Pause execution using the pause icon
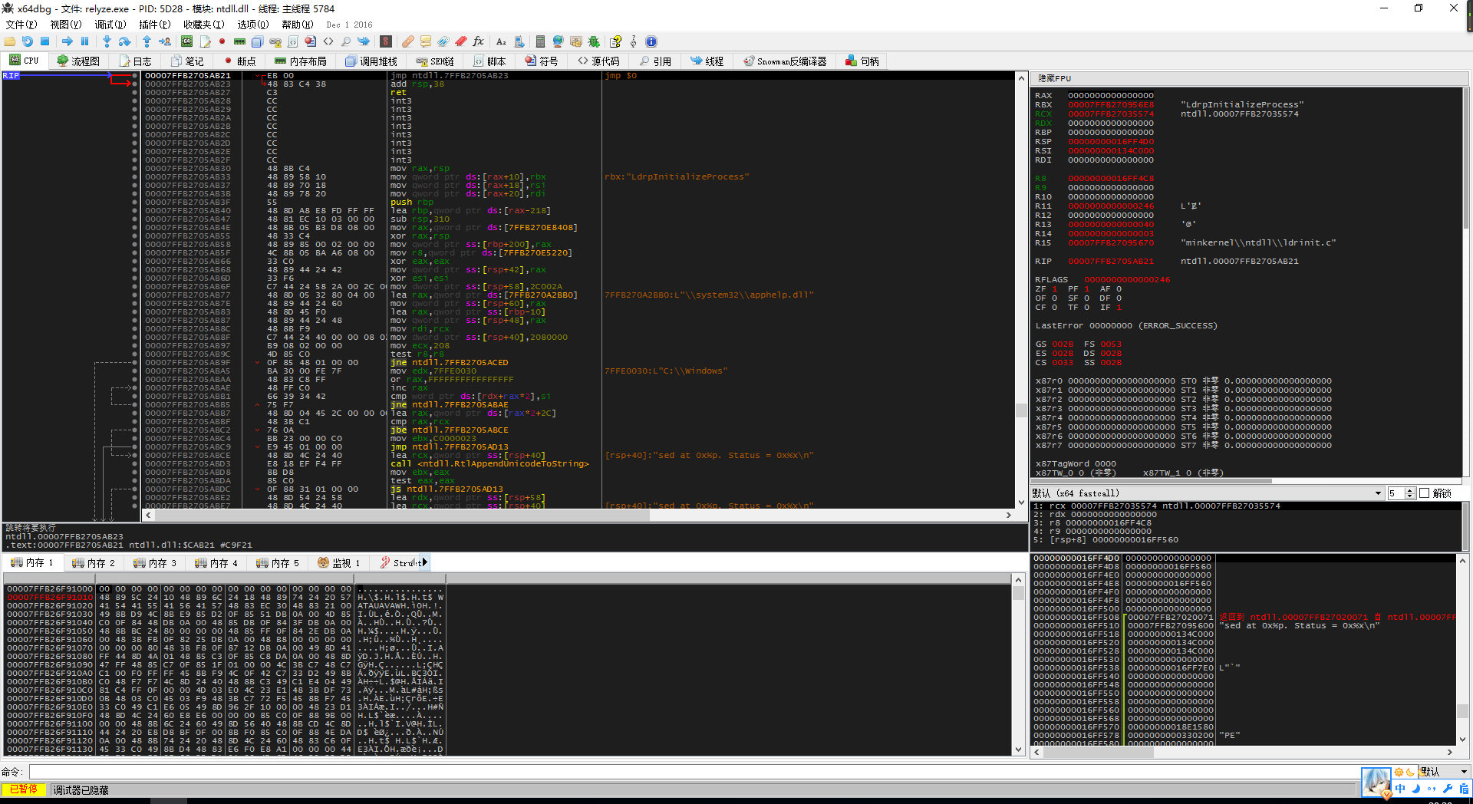The width and height of the screenshot is (1473, 804). [84, 41]
